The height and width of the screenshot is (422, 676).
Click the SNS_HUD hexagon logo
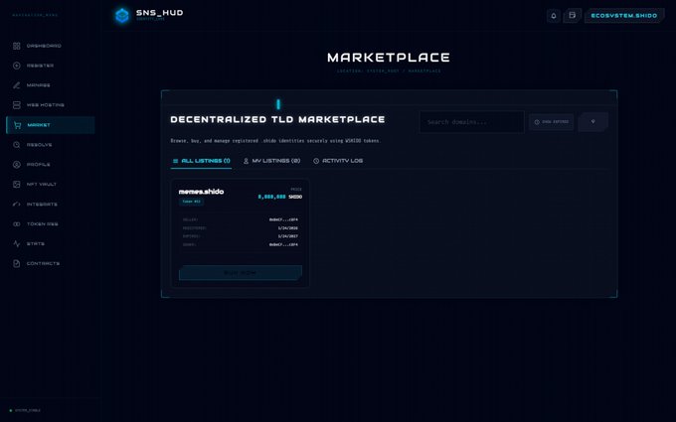pos(122,16)
